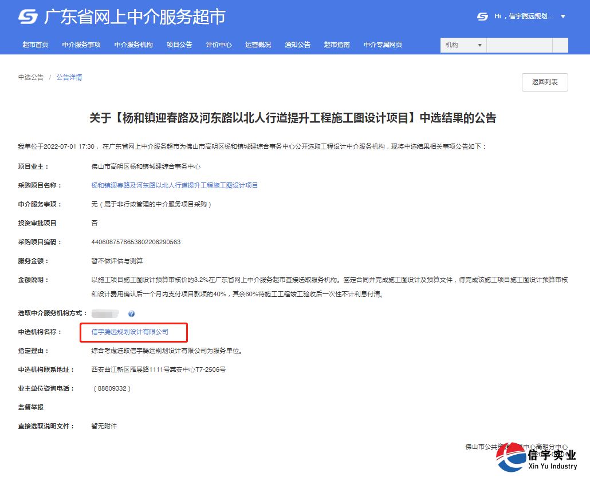The height and width of the screenshot is (481, 590).
Task: Navigate to 超市首页 in the menu
Action: pos(35,45)
